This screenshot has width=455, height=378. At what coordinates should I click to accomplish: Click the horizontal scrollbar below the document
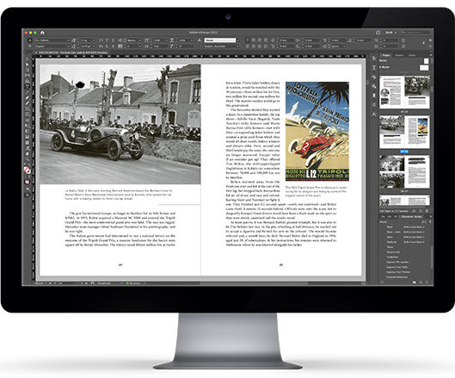[254, 283]
